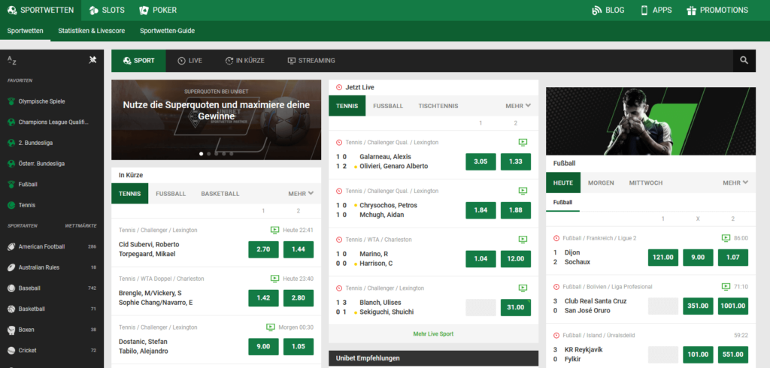Click stream icon for Dijon vs Sochaux

click(726, 238)
